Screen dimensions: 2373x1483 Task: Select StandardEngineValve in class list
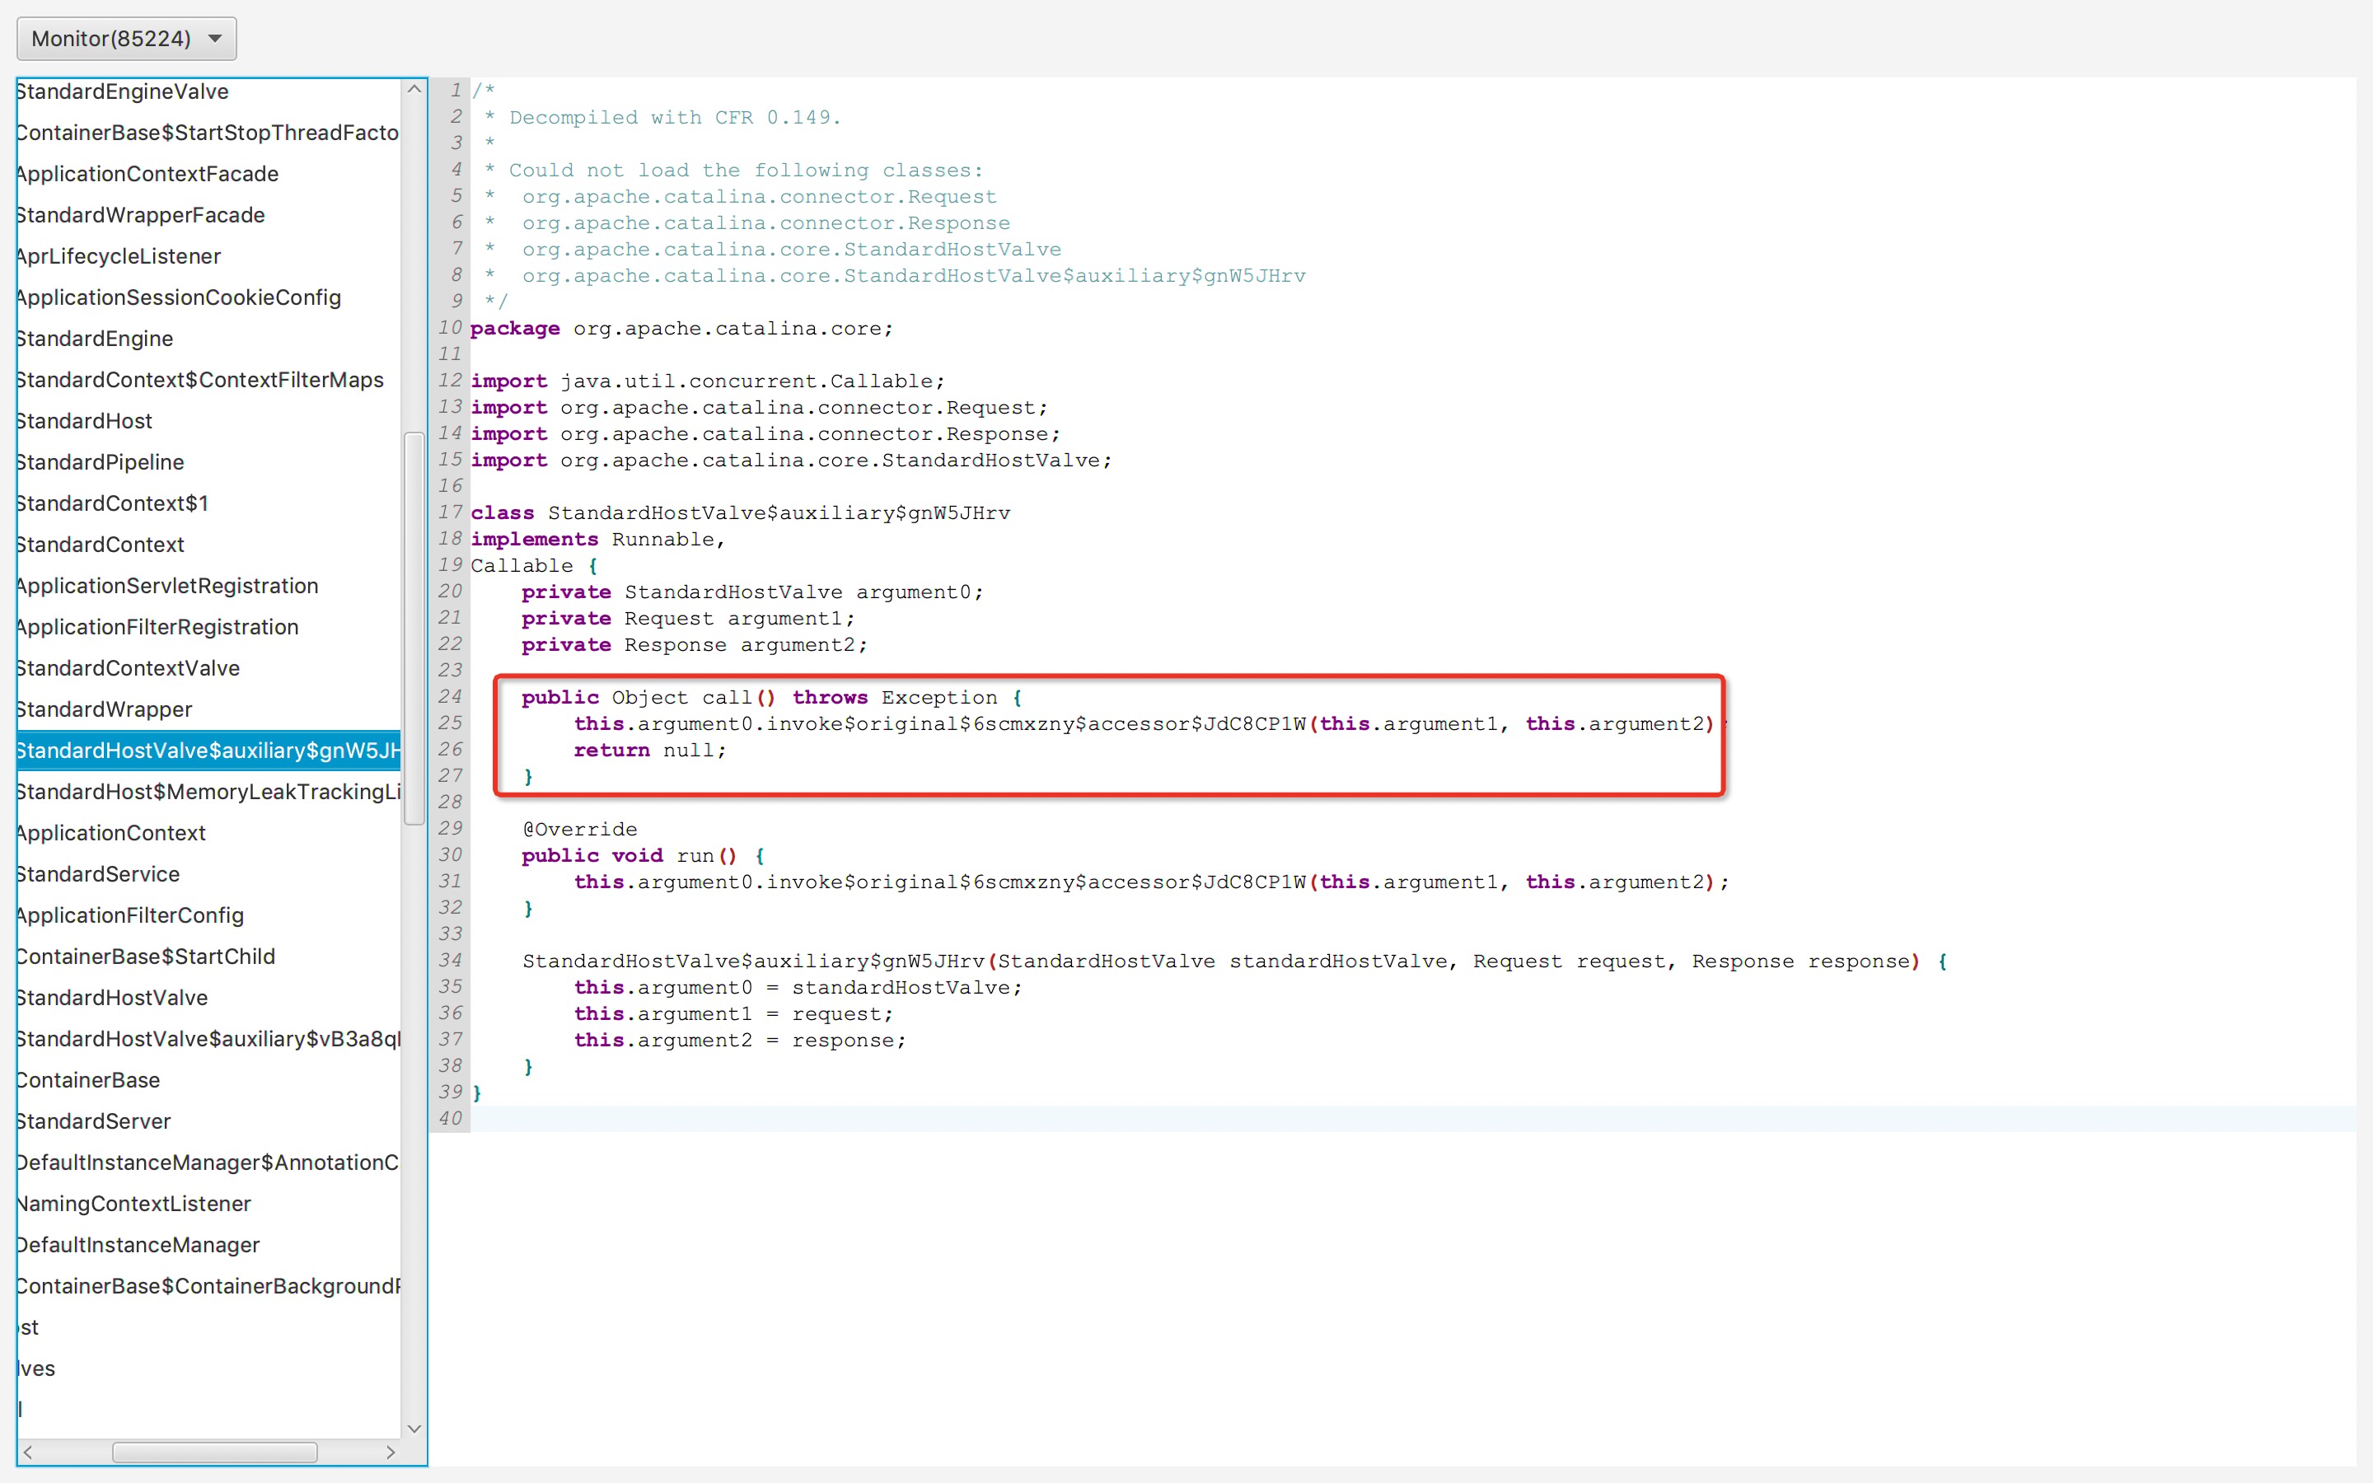click(x=123, y=91)
